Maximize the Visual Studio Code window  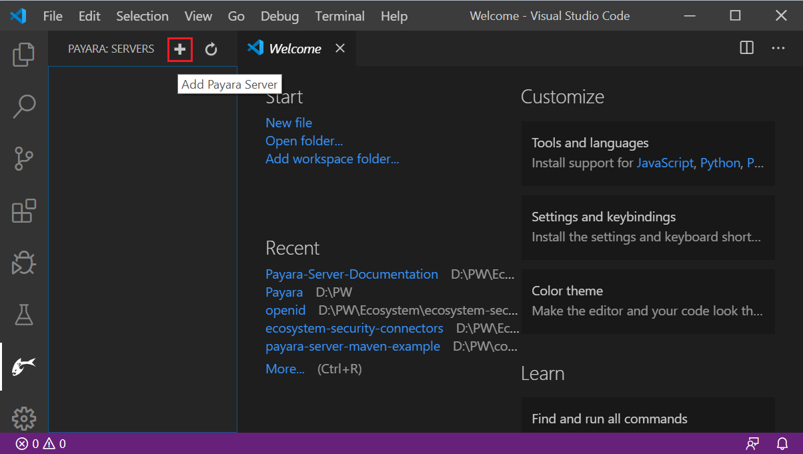[x=735, y=15]
